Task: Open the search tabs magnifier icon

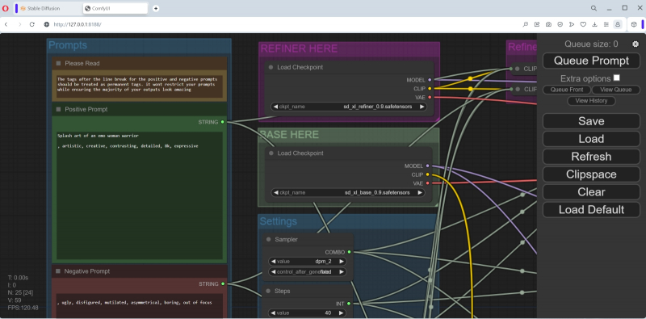Action: (594, 8)
